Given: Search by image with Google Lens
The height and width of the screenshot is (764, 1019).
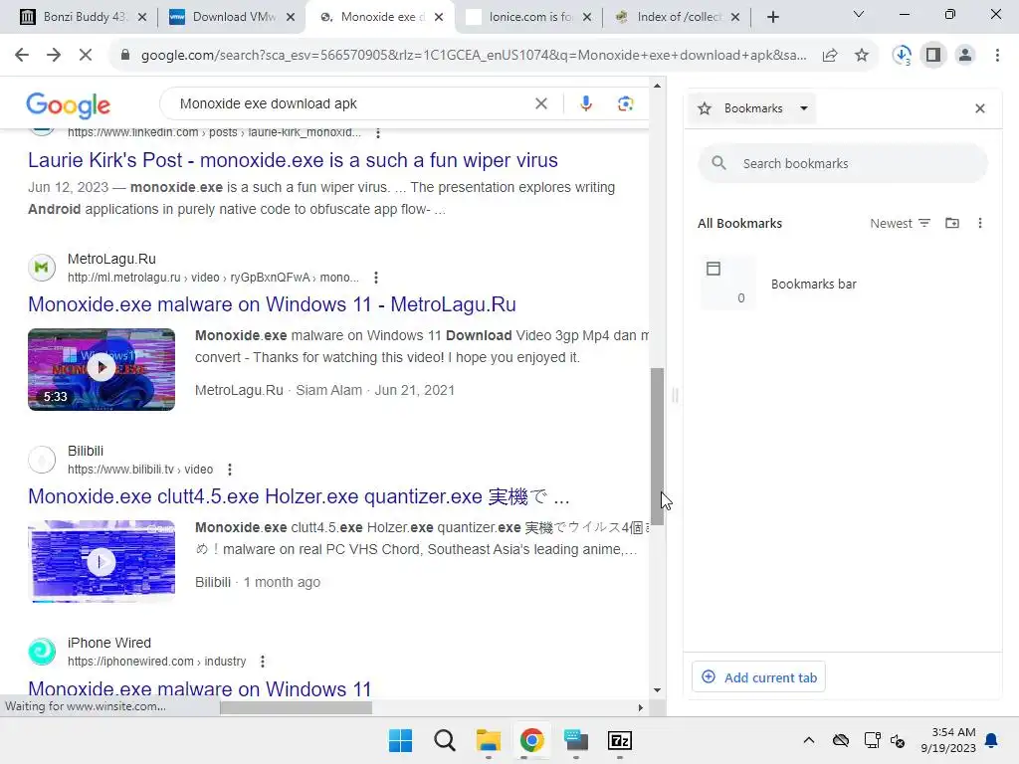Looking at the screenshot, I should [x=625, y=103].
